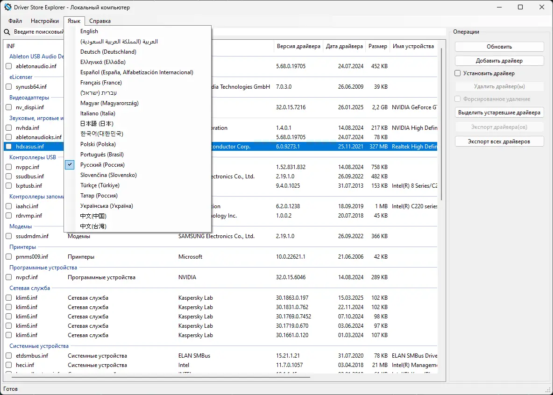
Task: Click the Обновить button
Action: point(499,46)
